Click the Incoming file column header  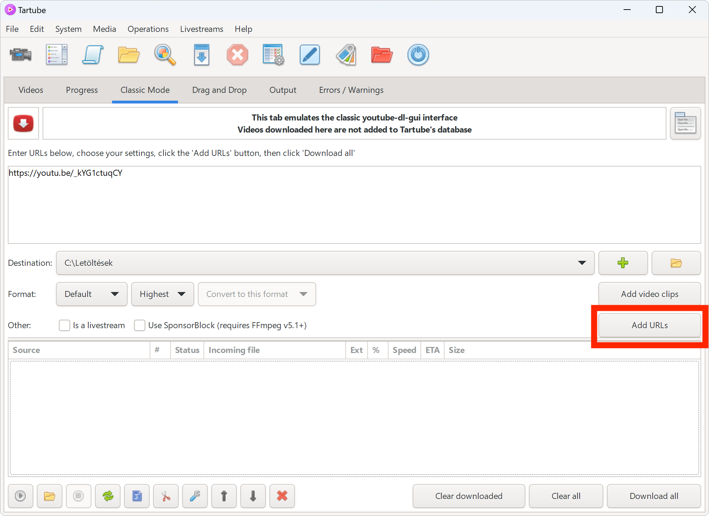coord(275,350)
